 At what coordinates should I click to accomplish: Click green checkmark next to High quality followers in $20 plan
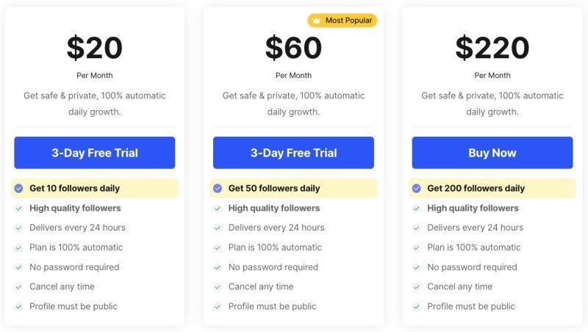tap(19, 209)
